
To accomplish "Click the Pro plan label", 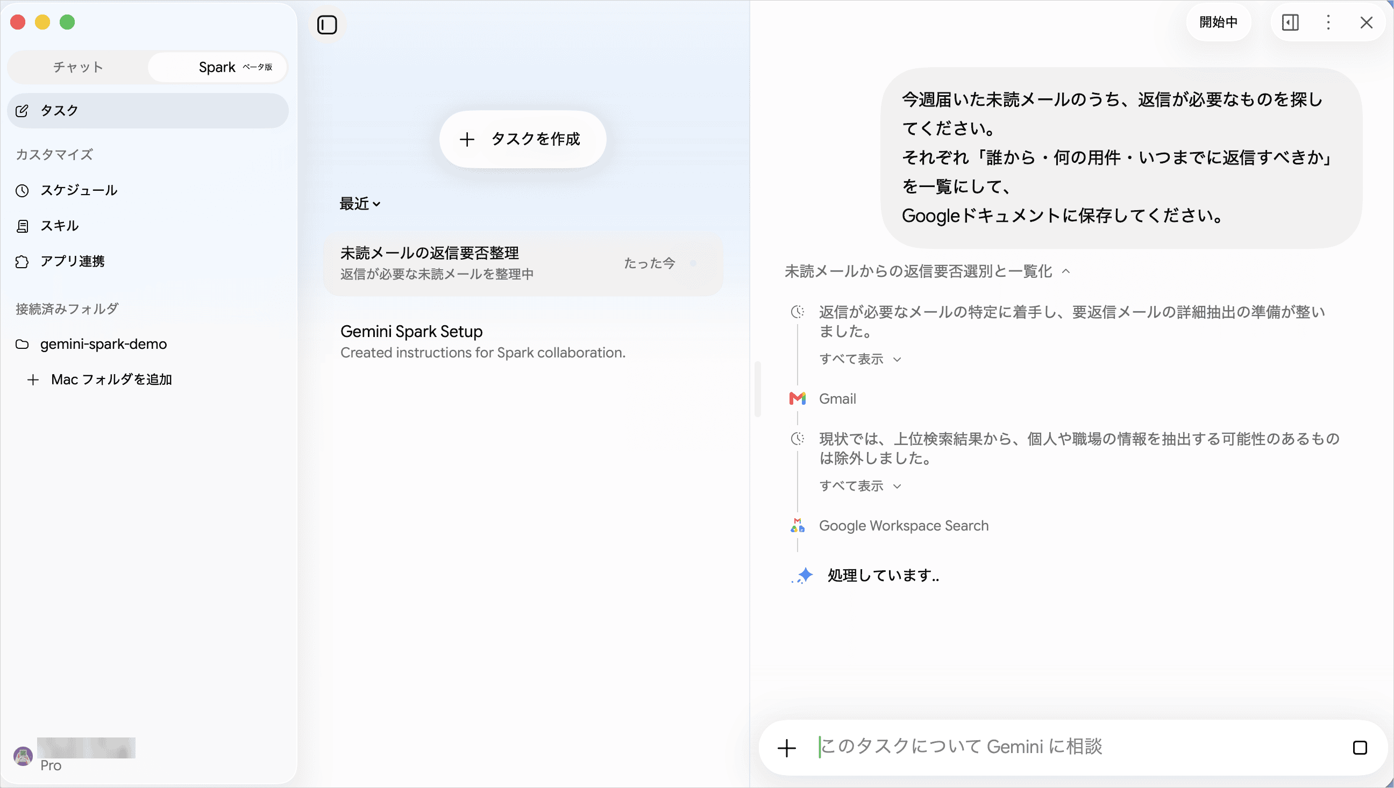I will 51,766.
